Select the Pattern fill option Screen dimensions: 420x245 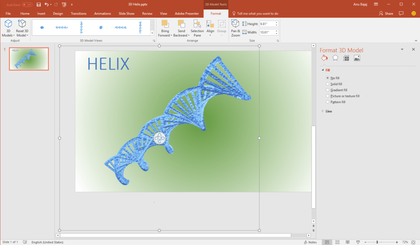click(x=327, y=102)
